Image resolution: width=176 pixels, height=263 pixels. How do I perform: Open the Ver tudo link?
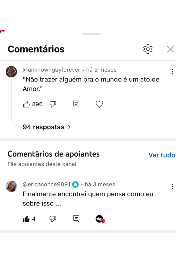coord(162,155)
